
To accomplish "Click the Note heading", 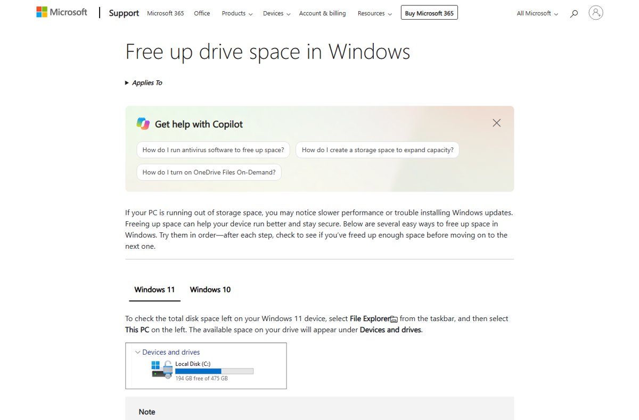I will pyautogui.click(x=147, y=412).
